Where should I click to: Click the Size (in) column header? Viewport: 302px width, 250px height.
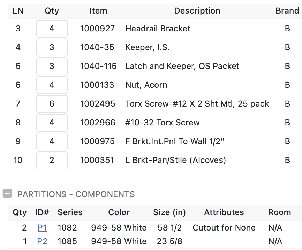(x=169, y=212)
